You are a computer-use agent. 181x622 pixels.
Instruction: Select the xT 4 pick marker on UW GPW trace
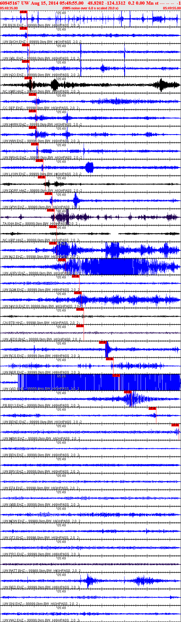[48, 194]
